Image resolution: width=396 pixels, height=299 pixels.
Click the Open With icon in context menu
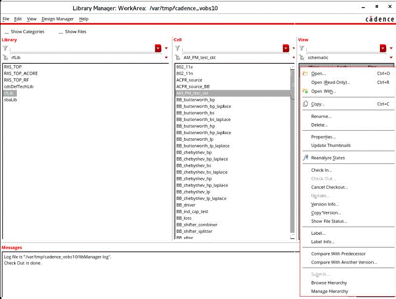pyautogui.click(x=305, y=92)
